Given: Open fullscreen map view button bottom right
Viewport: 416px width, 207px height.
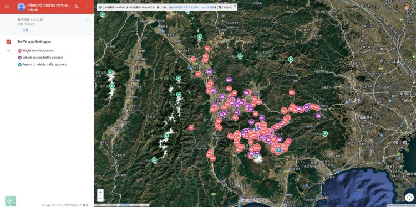Looking at the screenshot, I should (x=409, y=198).
